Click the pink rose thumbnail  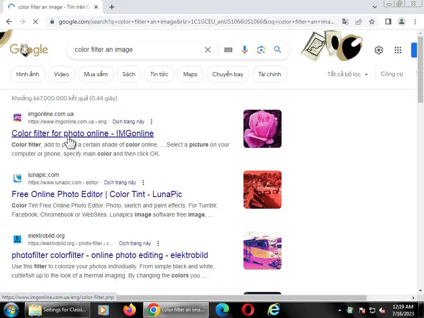[262, 129]
